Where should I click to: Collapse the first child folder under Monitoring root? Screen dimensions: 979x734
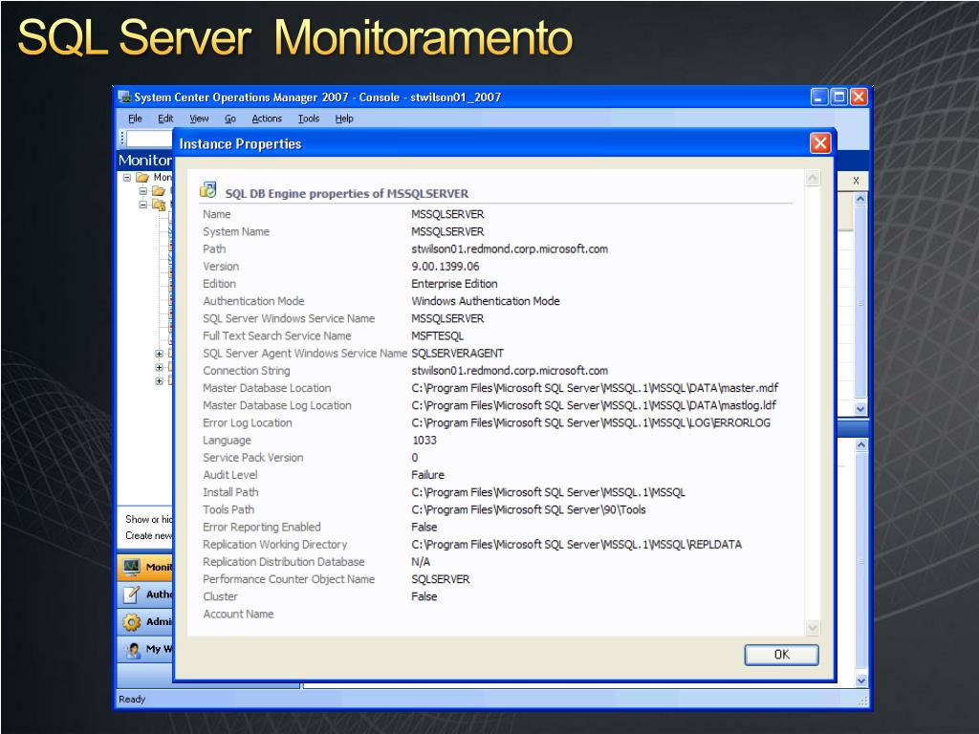point(143,191)
